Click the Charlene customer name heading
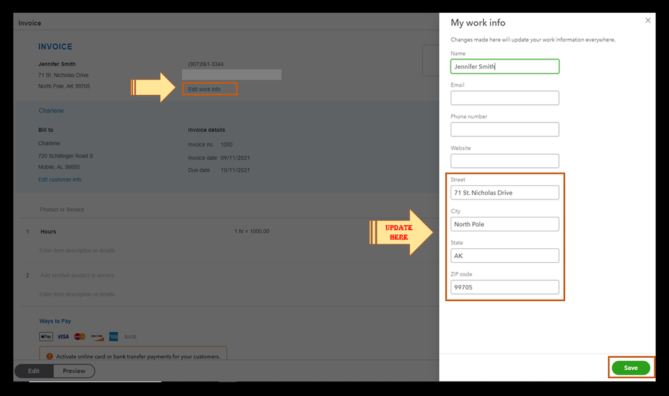Image resolution: width=669 pixels, height=396 pixels. click(51, 111)
